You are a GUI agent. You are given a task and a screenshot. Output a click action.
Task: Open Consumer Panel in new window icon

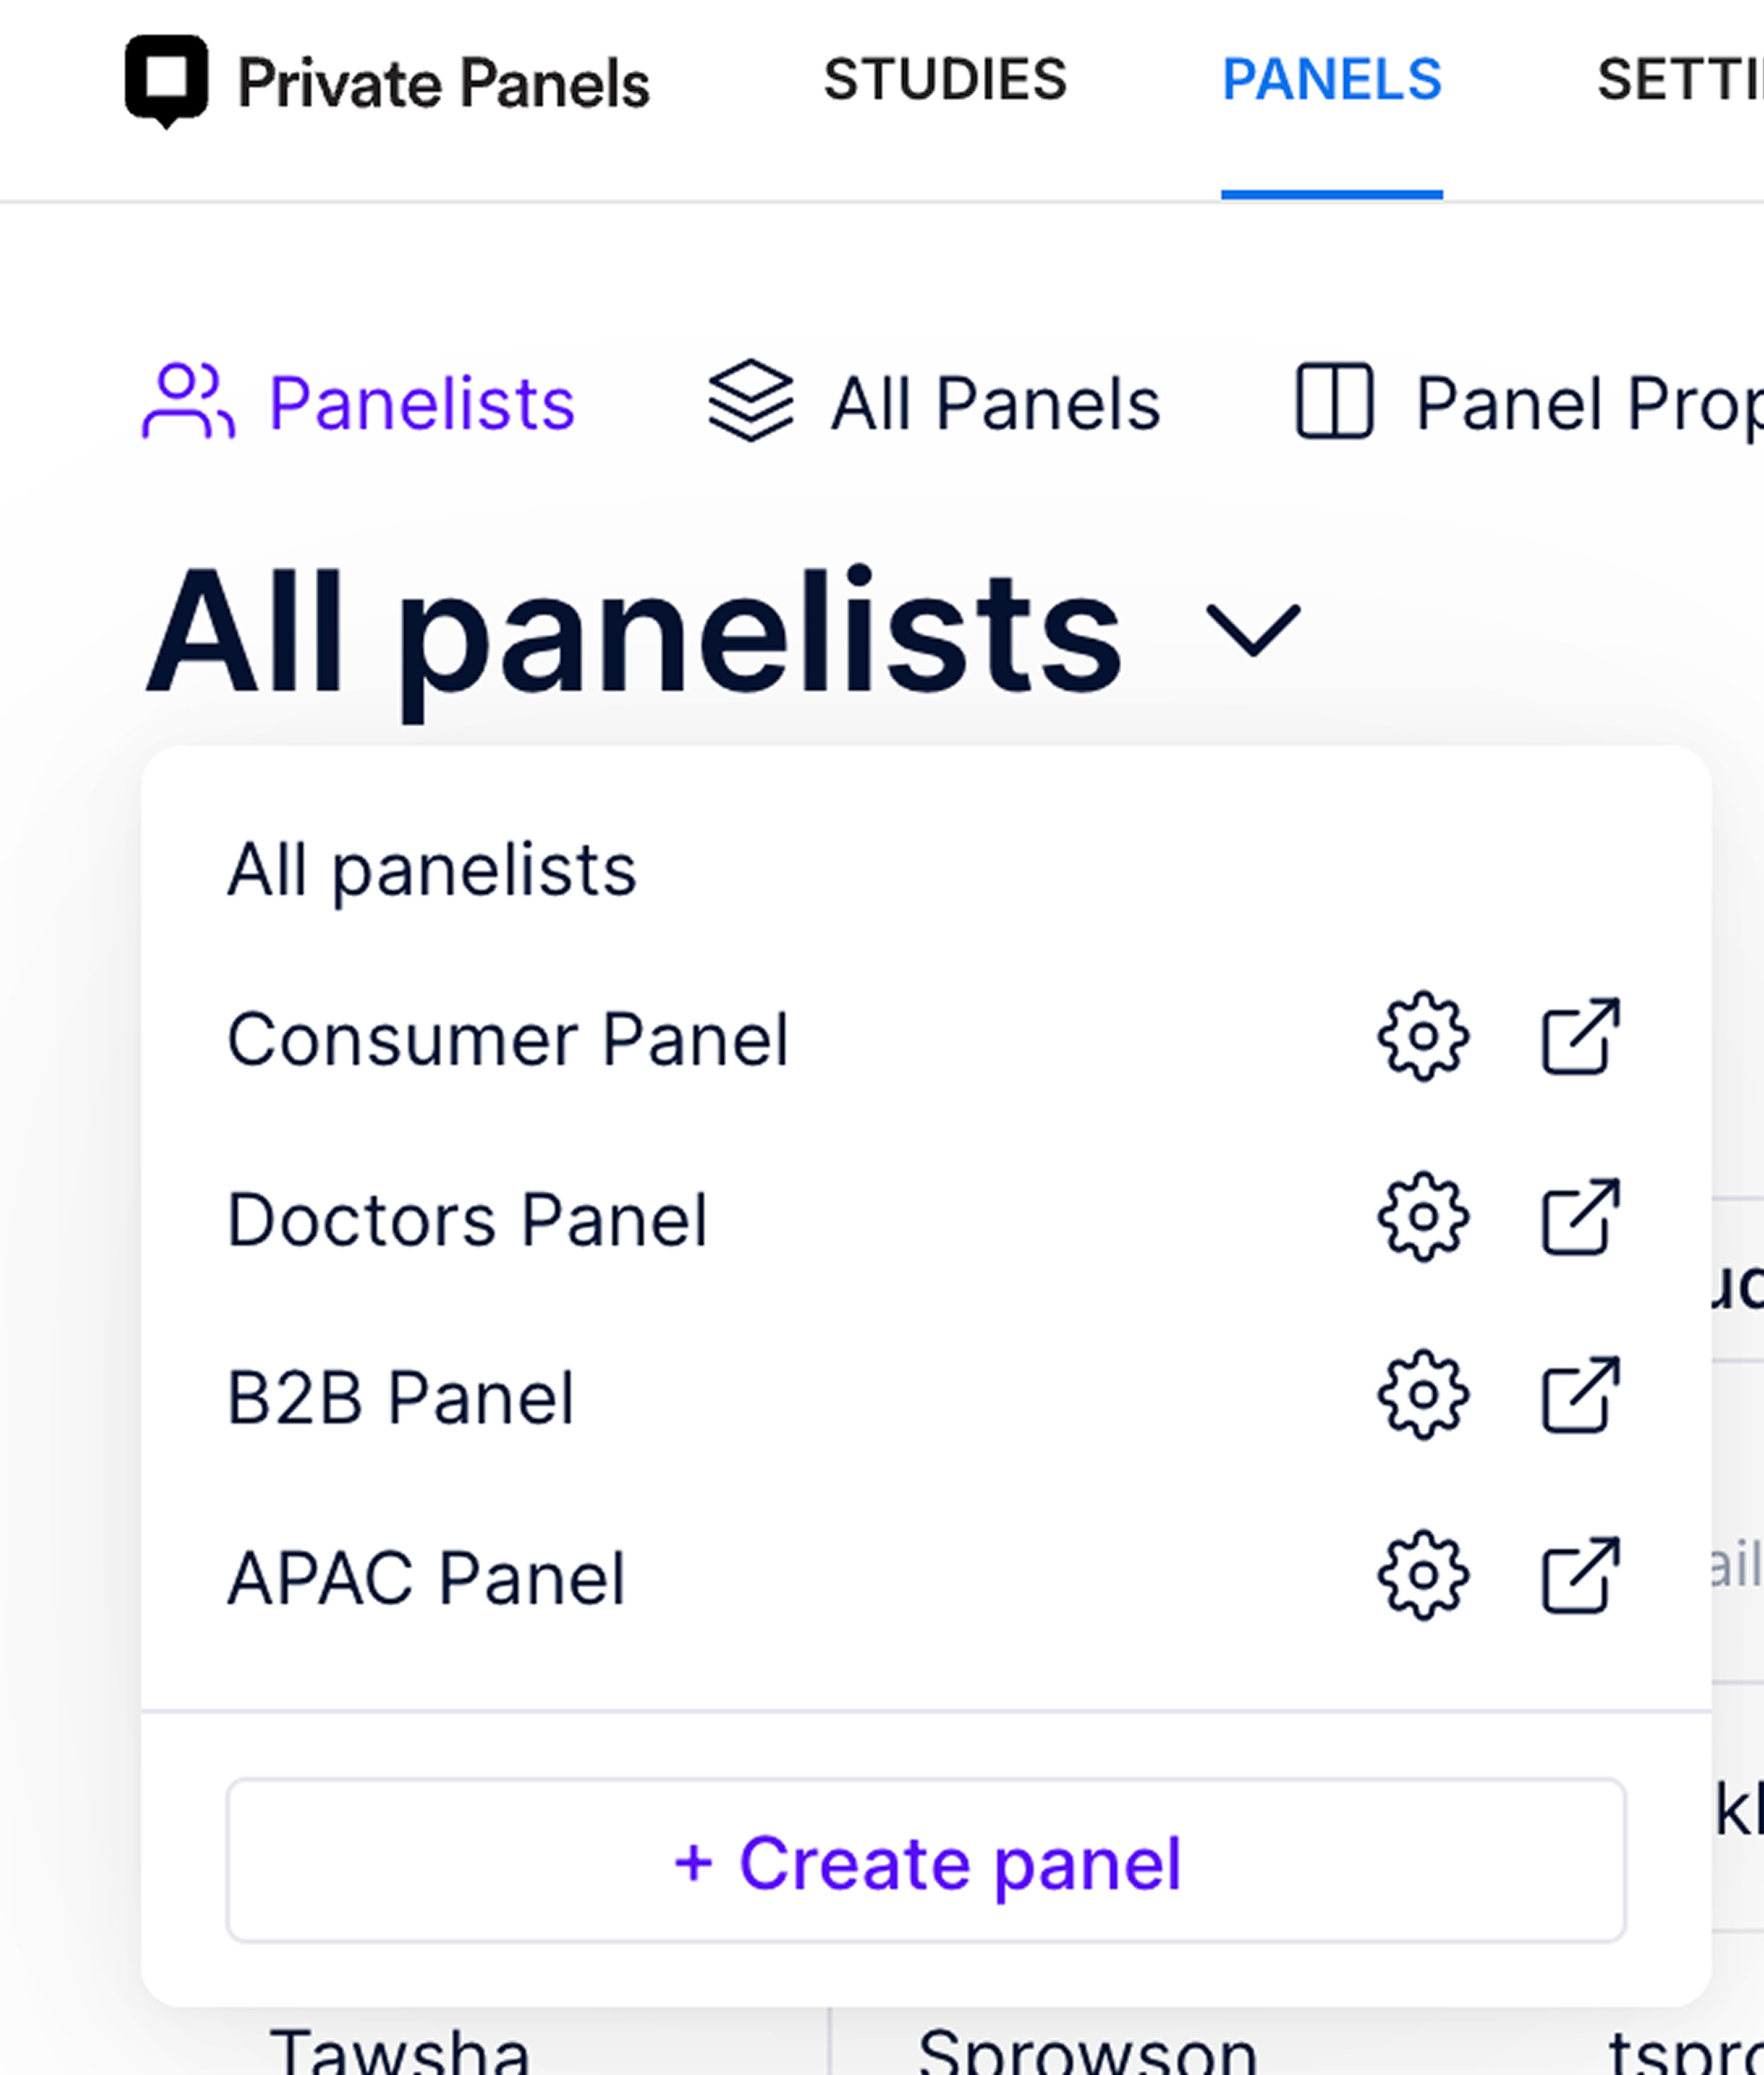[1580, 1036]
